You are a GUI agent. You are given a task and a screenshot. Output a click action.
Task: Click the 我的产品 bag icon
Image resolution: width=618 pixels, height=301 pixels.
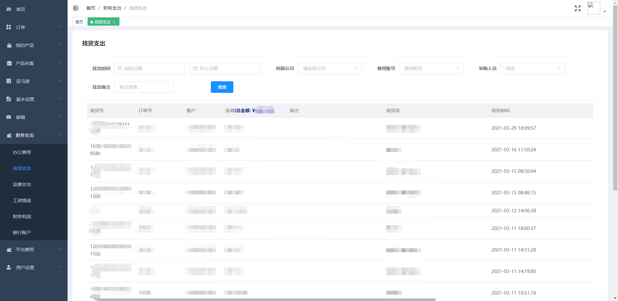(9, 45)
